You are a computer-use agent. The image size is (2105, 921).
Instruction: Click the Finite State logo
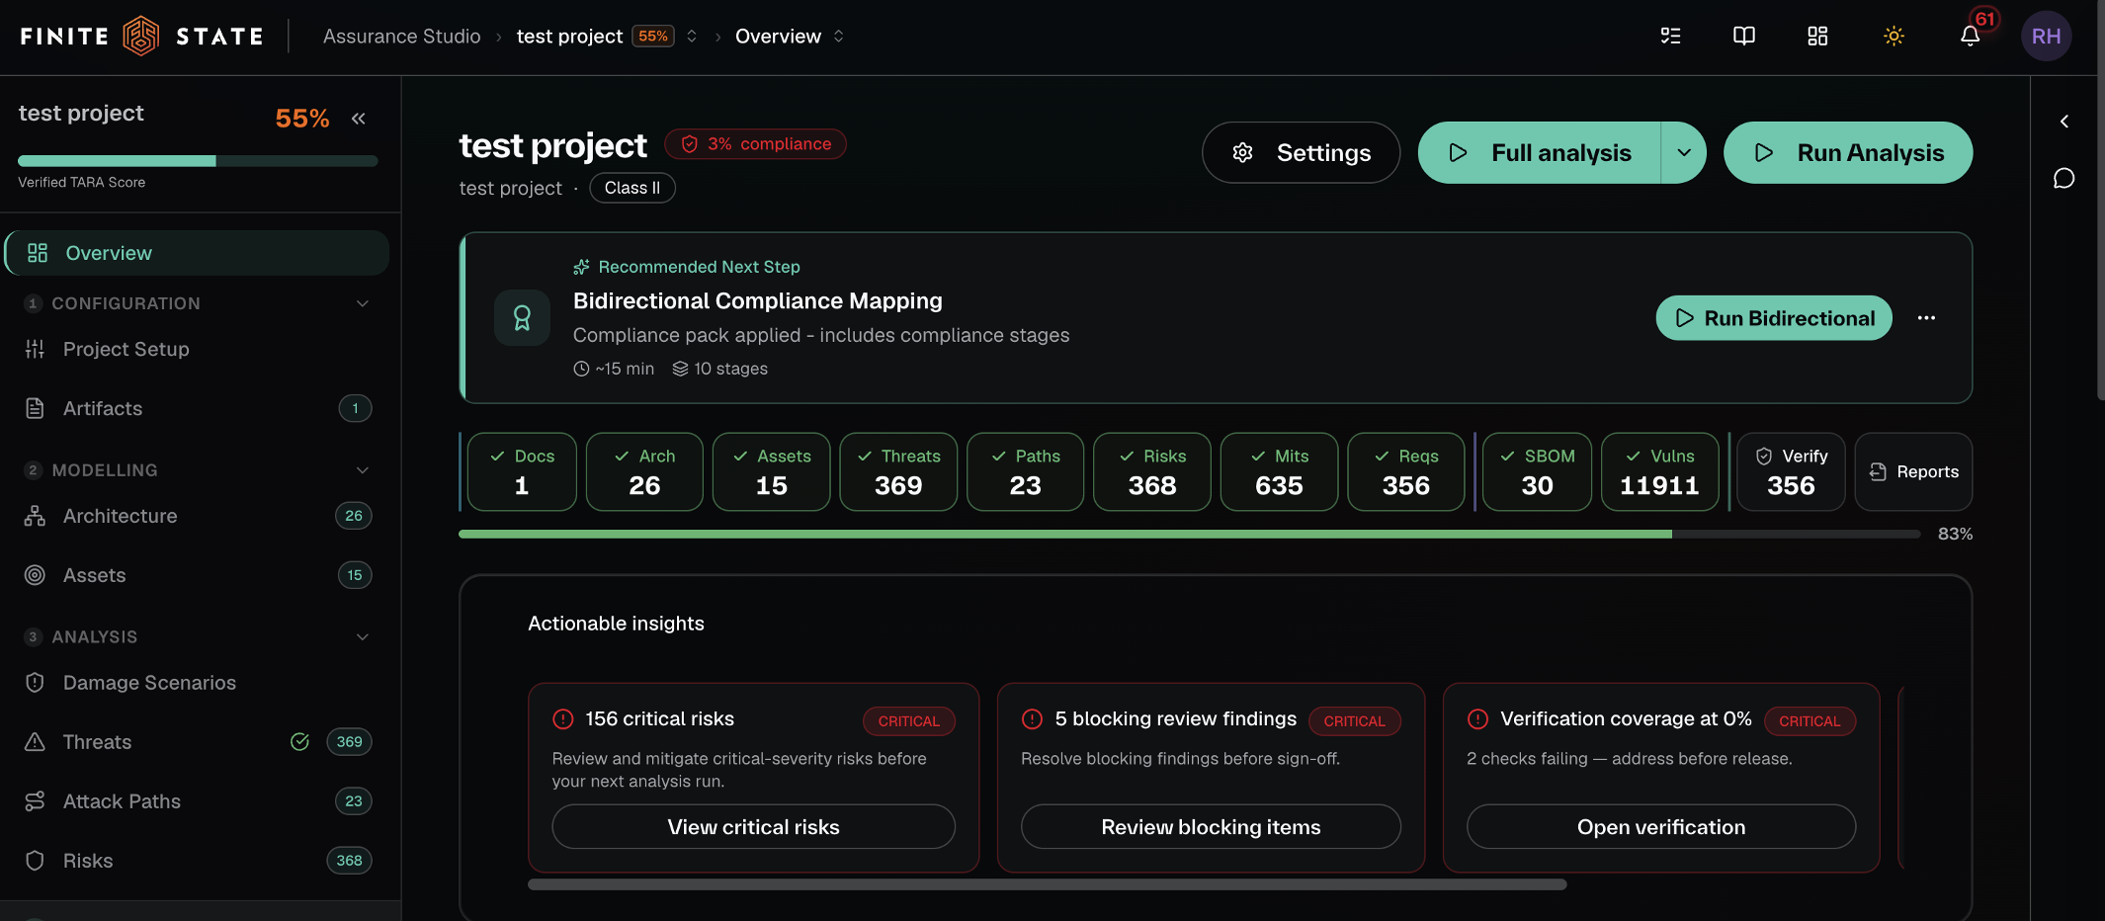[142, 37]
